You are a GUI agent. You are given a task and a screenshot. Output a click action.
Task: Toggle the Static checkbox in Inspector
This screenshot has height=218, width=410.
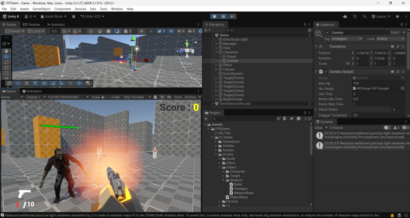coord(388,33)
